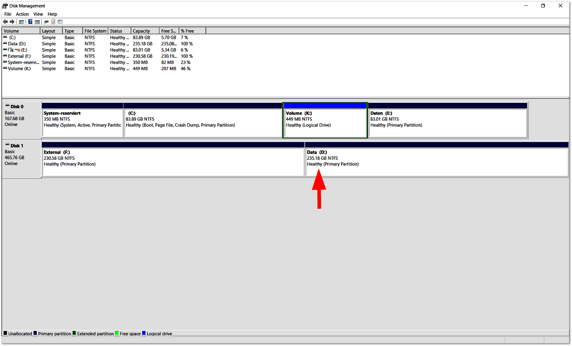Select the Volume (K:) logical drive block
This screenshot has width=572, height=346.
pyautogui.click(x=325, y=121)
